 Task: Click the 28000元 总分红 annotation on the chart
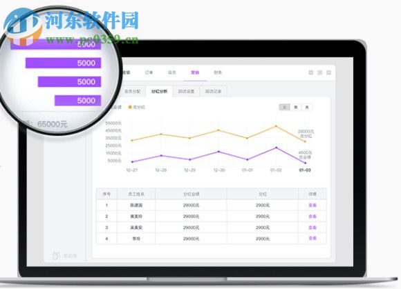pos(306,134)
